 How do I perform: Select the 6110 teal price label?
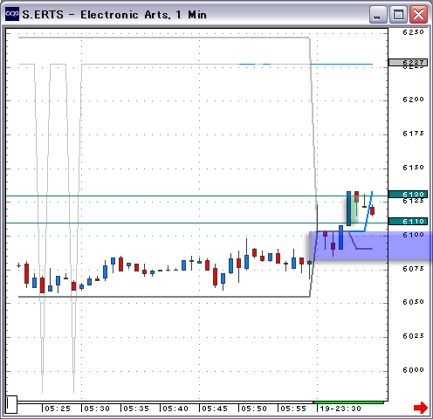click(408, 222)
